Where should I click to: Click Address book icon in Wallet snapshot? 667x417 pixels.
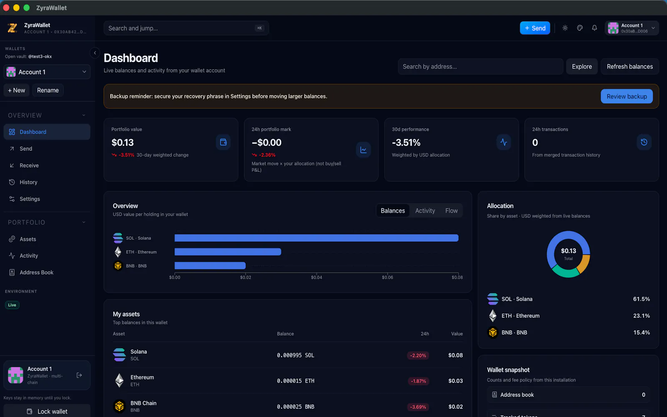coord(494,394)
